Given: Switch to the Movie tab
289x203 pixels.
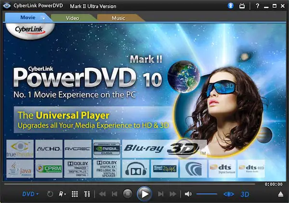Looking at the screenshot, I should [27, 17].
